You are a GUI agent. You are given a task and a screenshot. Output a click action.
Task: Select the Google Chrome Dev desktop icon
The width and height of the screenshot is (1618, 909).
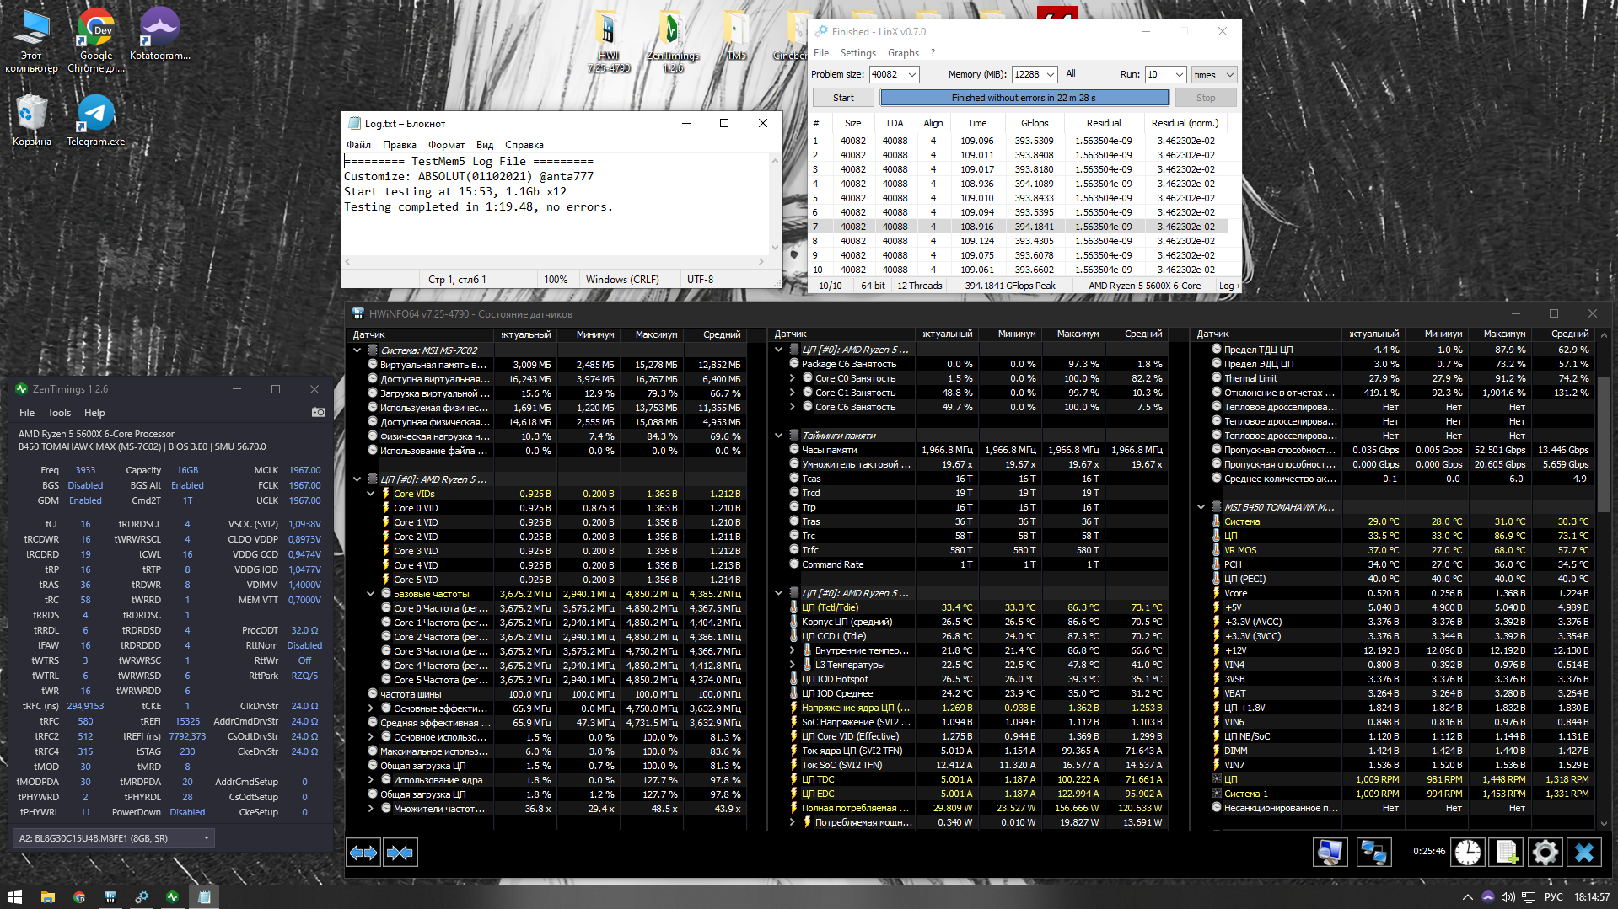pyautogui.click(x=96, y=41)
